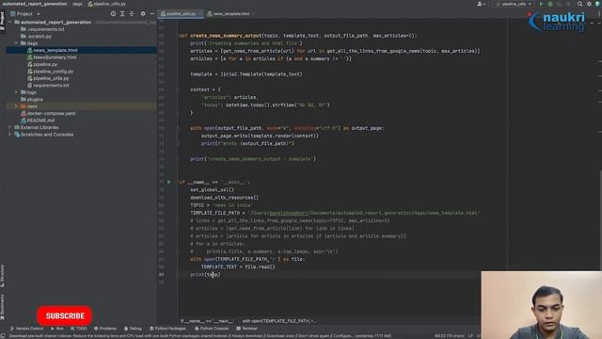The width and height of the screenshot is (602, 339).
Task: Open IDE settings gear in top toolbar
Action: coord(589,4)
